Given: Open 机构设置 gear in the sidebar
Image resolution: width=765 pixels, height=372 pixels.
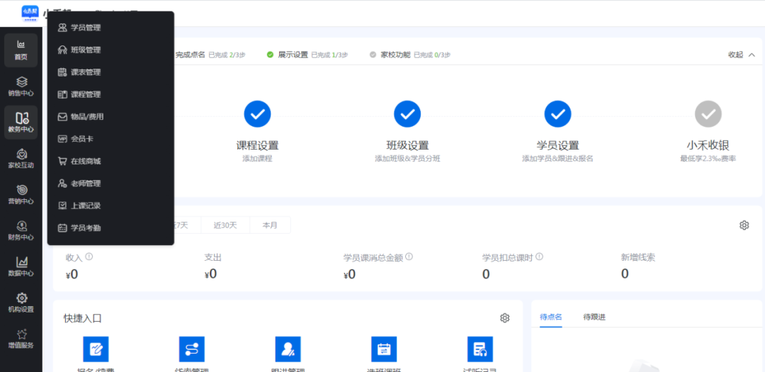Looking at the screenshot, I should [x=21, y=303].
